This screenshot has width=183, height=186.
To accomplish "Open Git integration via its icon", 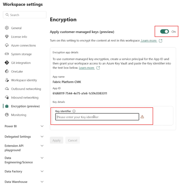I will coord(7,63).
